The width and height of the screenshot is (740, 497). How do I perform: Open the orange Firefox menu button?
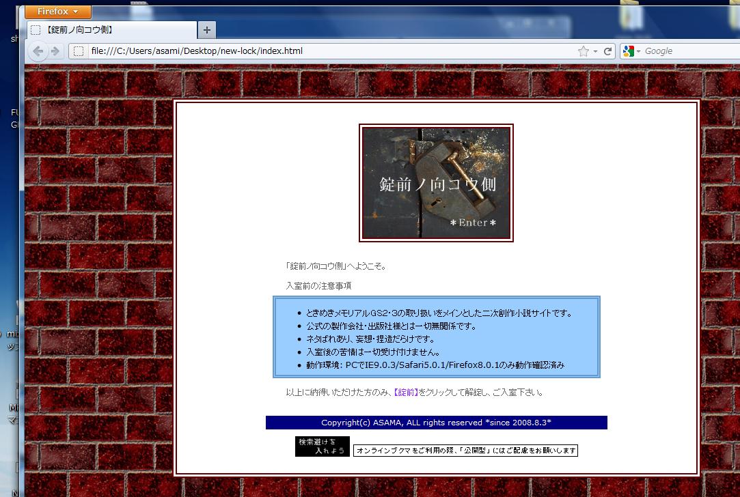click(57, 12)
